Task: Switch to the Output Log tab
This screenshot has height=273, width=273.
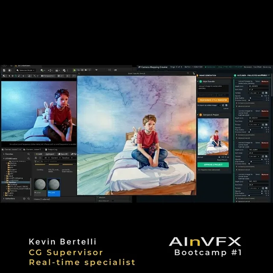Action: [51, 150]
